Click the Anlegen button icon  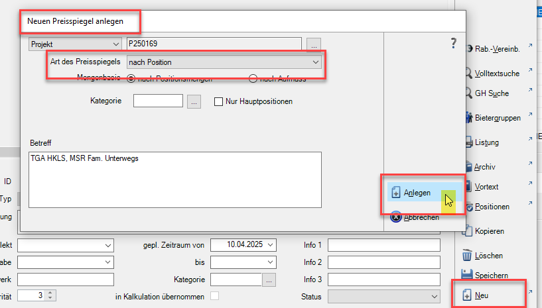pyautogui.click(x=395, y=193)
